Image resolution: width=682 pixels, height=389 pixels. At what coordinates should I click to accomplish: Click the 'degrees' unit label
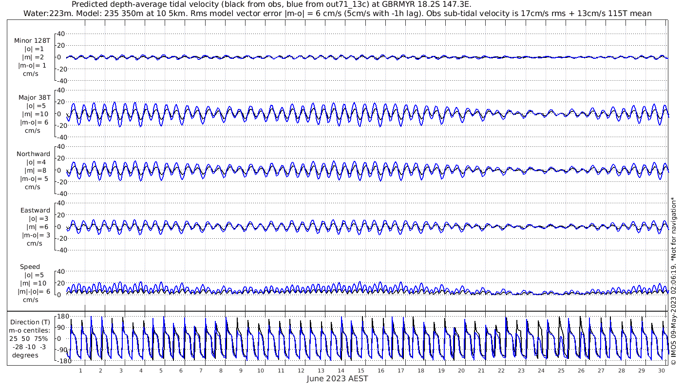(25, 355)
